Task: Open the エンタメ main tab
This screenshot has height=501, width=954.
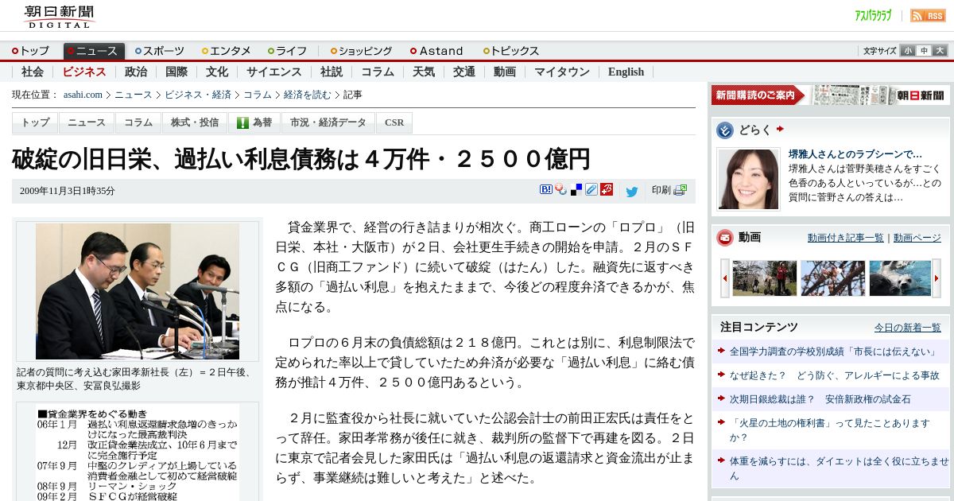Action: coord(227,51)
